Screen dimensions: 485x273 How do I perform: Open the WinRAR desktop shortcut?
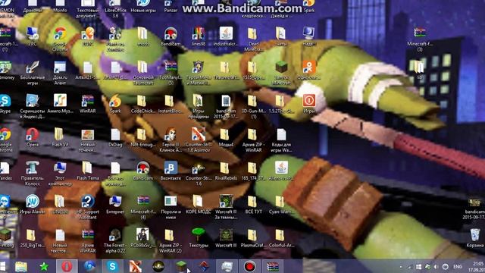[x=88, y=104]
